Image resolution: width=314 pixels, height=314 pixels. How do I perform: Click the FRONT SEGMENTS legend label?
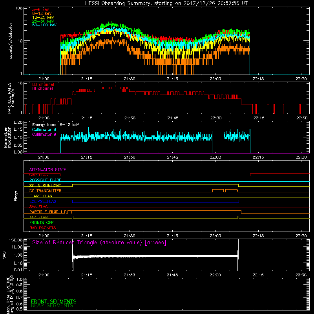pos(54,301)
